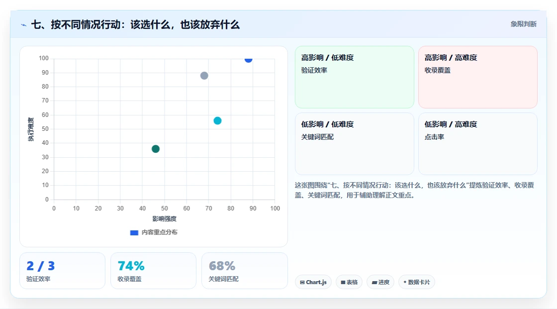Select the blue scatter point at top
The height and width of the screenshot is (309, 557).
coord(248,59)
